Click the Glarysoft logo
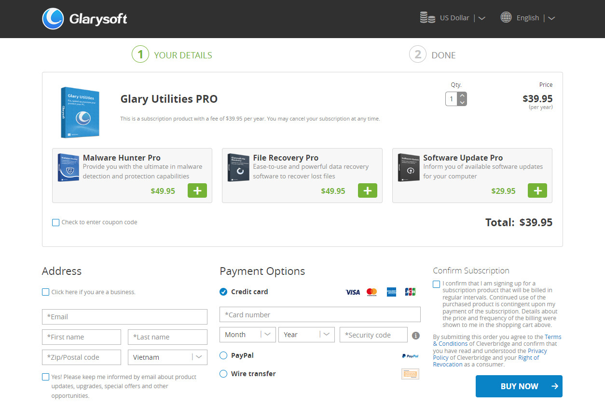605x407 pixels. click(85, 19)
